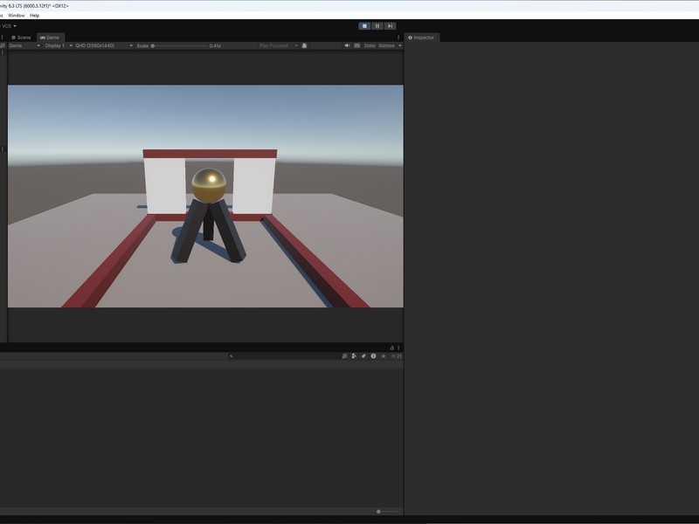Open the Display 1 dropdown

(x=58, y=45)
